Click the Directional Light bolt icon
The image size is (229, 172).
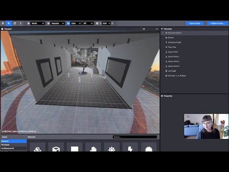click(167, 43)
